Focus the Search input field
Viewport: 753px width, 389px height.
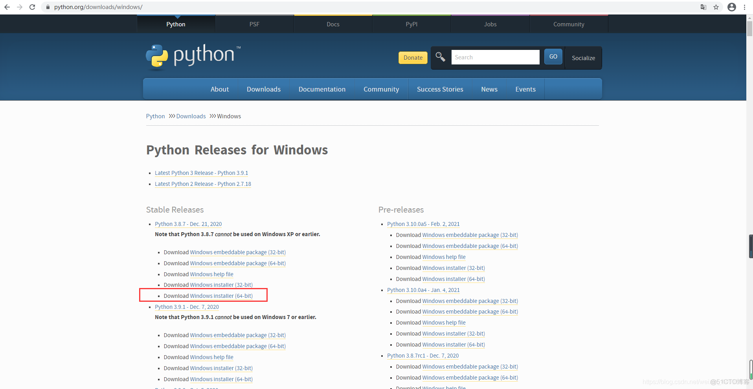(495, 57)
